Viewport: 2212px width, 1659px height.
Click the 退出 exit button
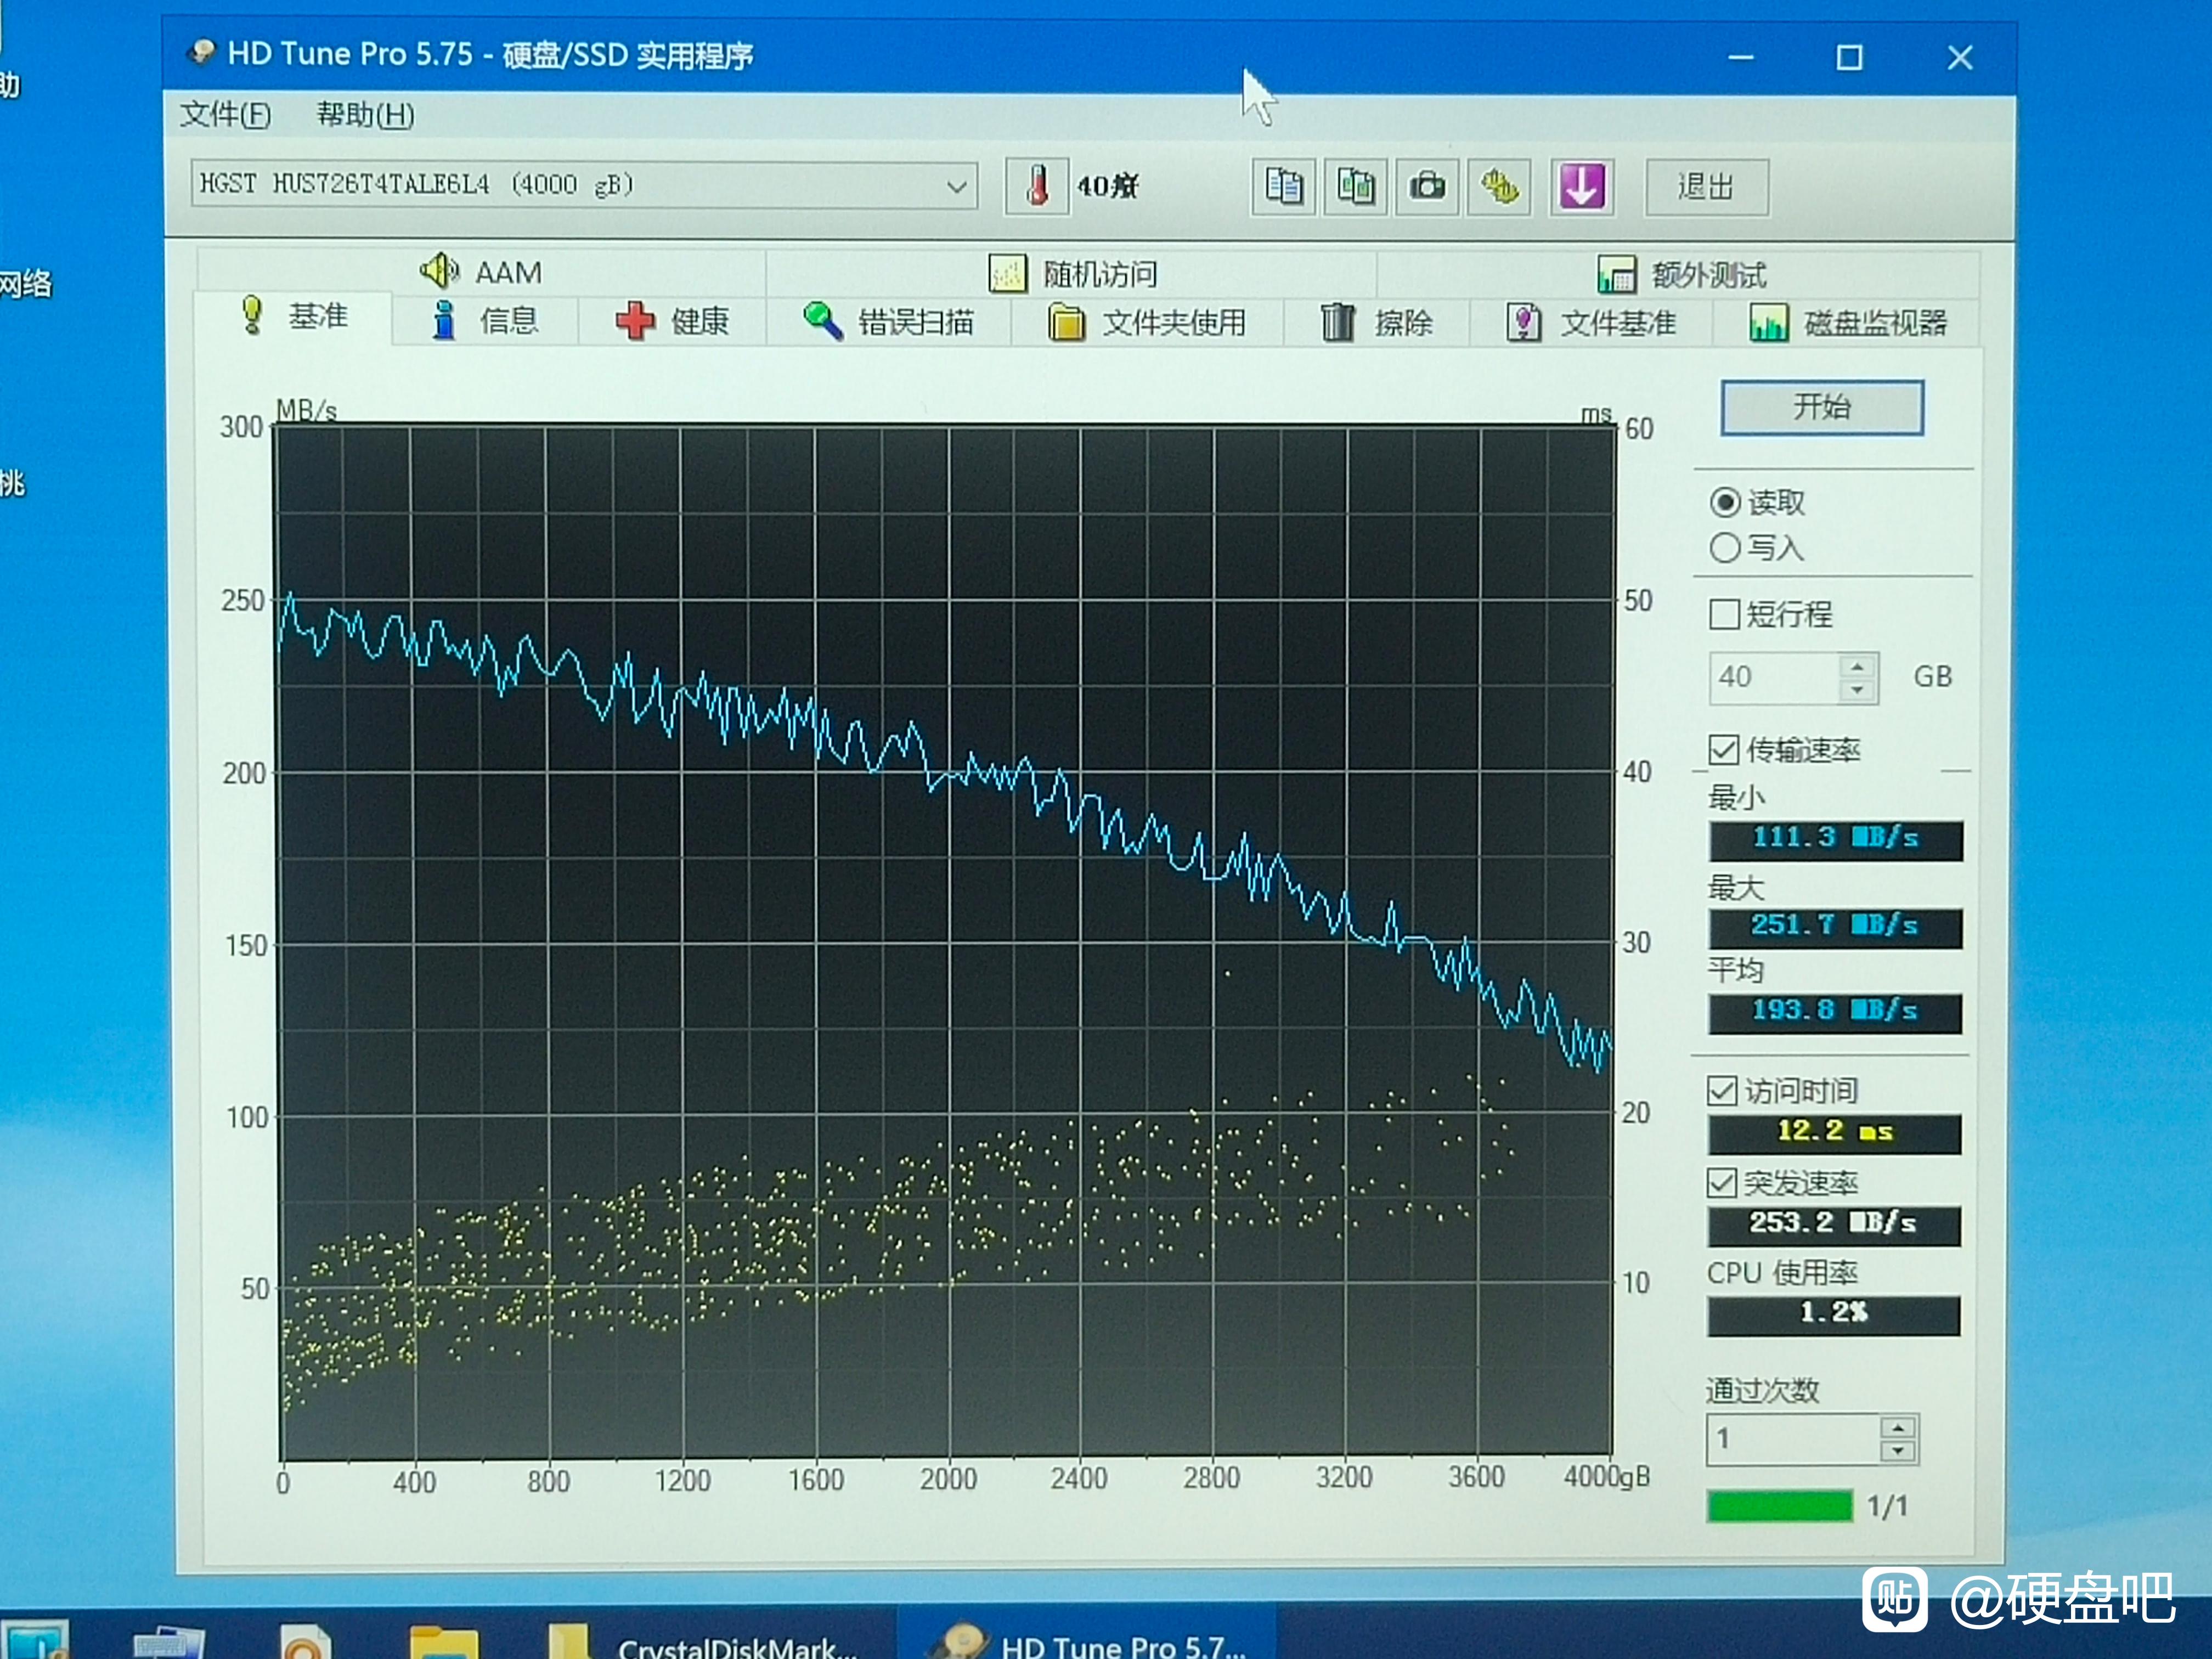1706,187
